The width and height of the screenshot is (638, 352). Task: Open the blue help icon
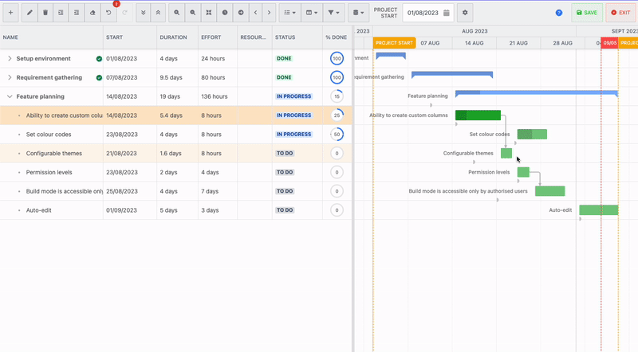click(x=559, y=13)
